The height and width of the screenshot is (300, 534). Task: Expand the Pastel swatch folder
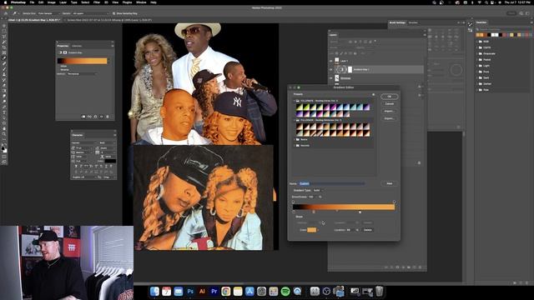[477, 59]
